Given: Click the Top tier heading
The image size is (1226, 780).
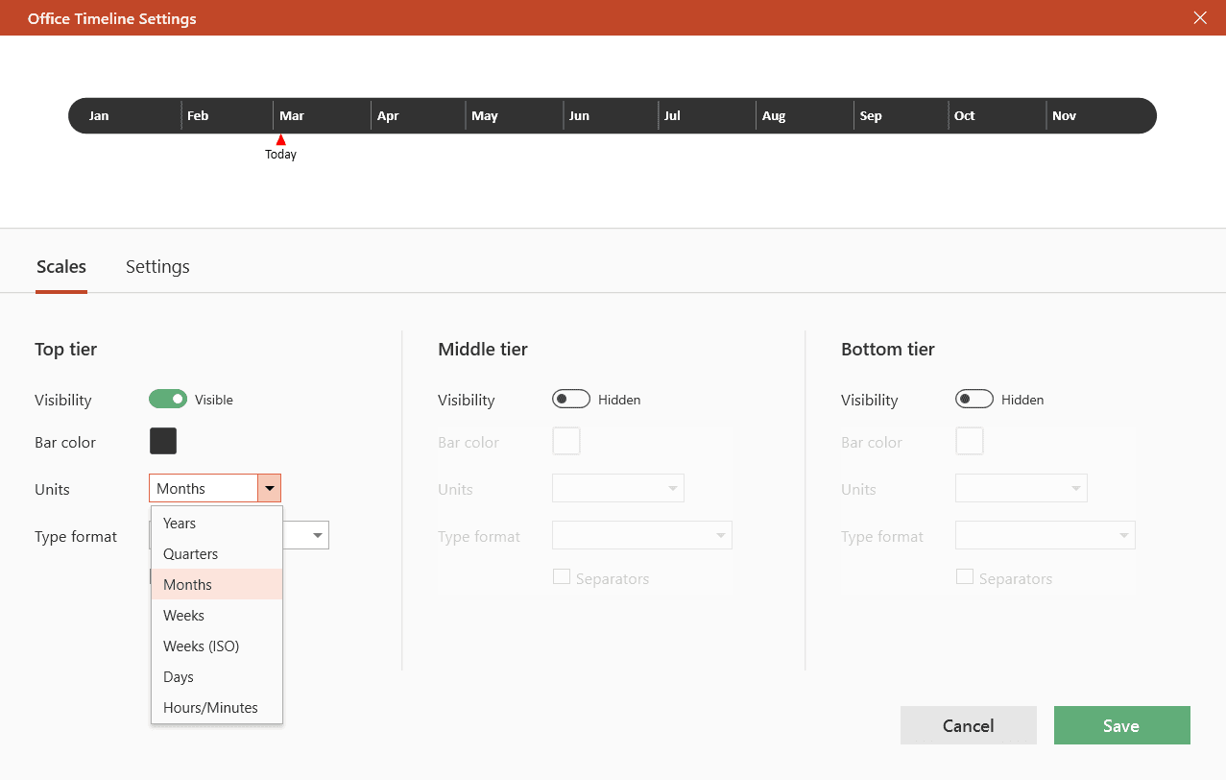Looking at the screenshot, I should (x=66, y=349).
